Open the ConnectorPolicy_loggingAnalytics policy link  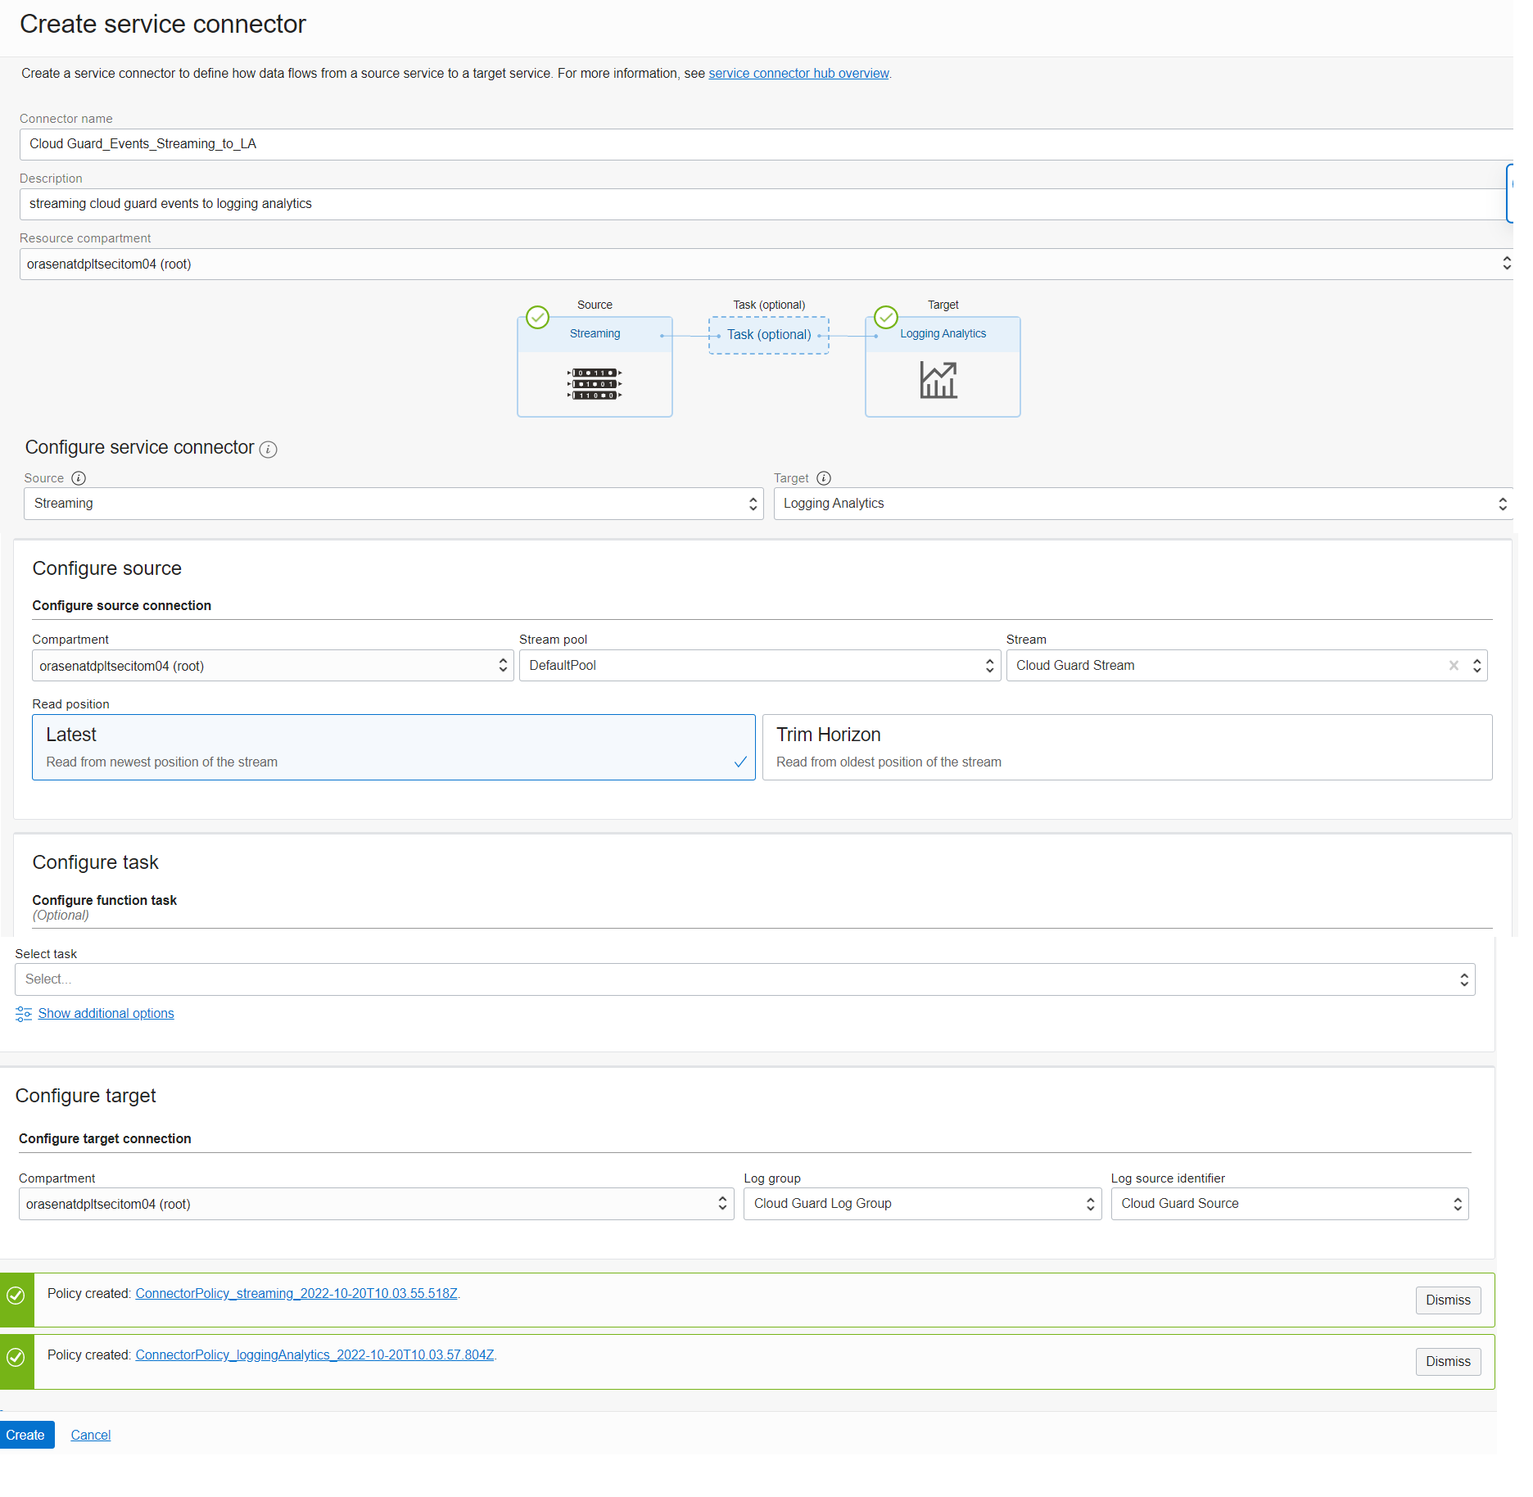(314, 1355)
